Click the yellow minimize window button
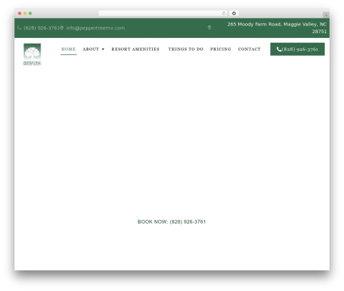The image size is (344, 291). (x=25, y=13)
